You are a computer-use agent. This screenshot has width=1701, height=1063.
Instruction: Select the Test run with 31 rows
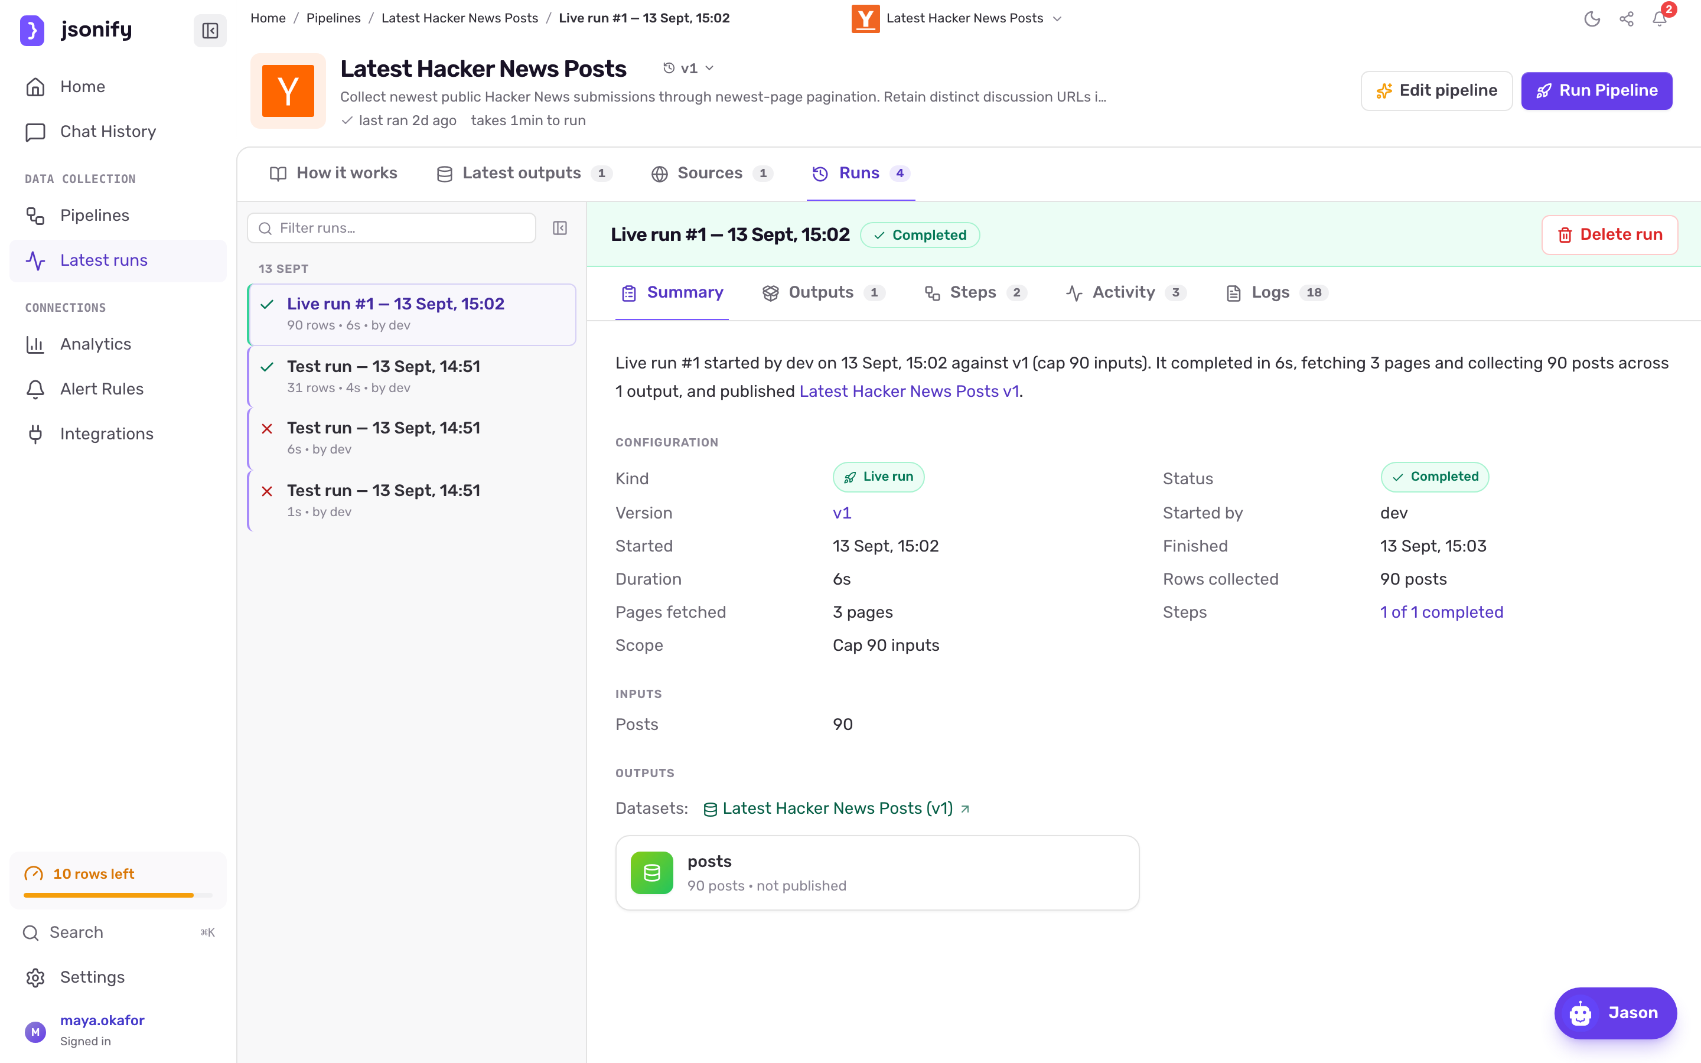coord(412,376)
